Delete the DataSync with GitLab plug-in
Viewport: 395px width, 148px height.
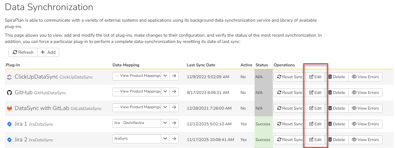[337, 108]
